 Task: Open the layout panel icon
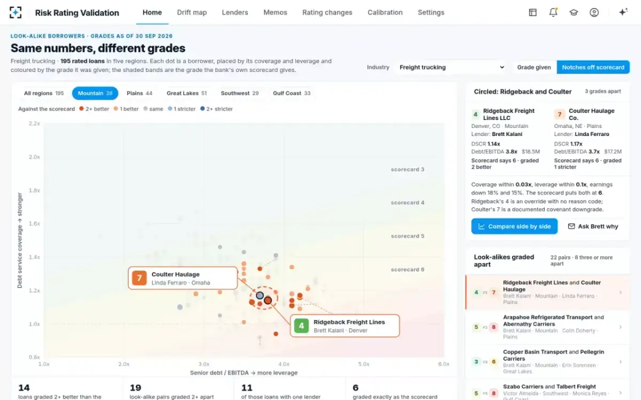[533, 12]
